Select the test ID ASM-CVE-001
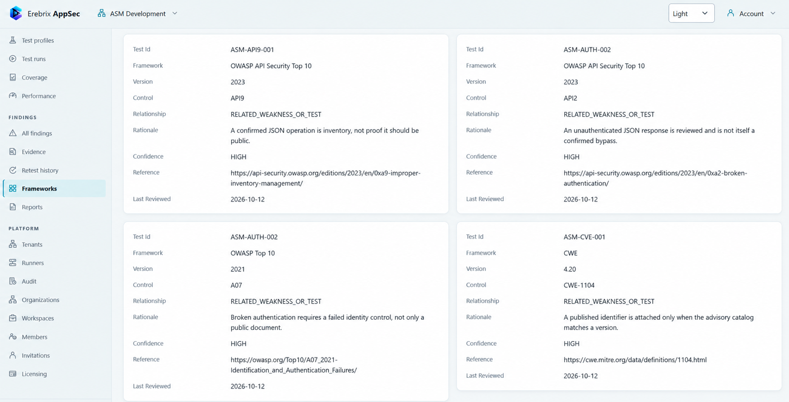The width and height of the screenshot is (789, 402). pyautogui.click(x=584, y=237)
